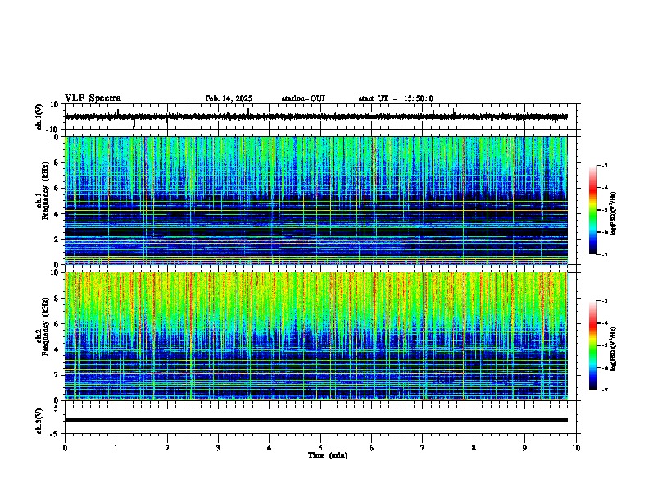Click the "9" tick label on the Time axis

click(524, 447)
